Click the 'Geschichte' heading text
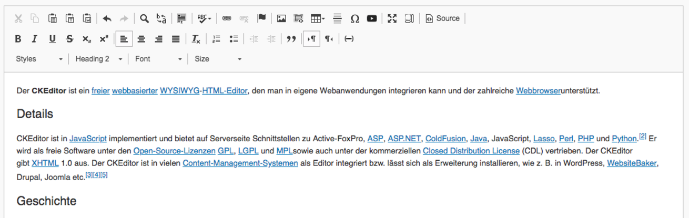This screenshot has width=689, height=218. click(46, 201)
